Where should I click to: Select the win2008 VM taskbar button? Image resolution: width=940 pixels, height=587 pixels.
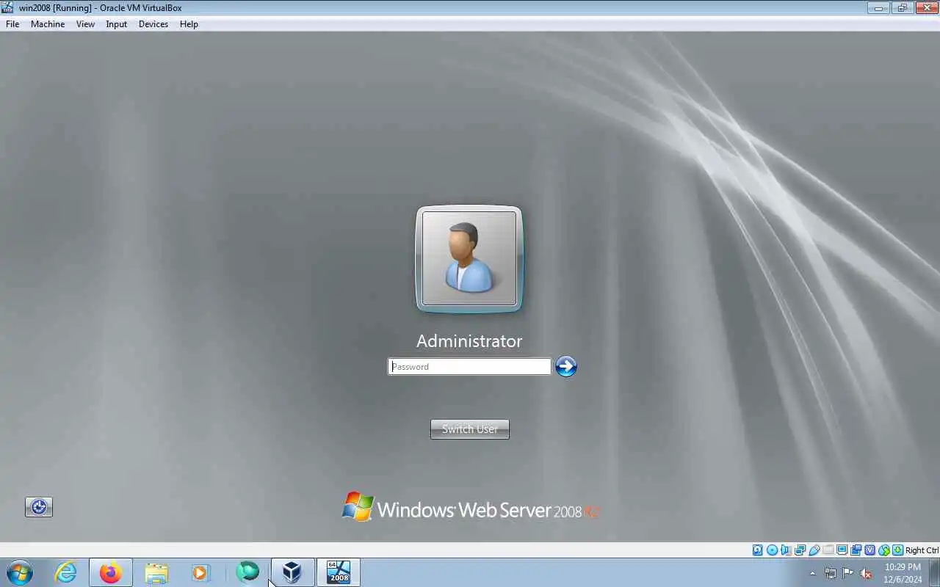click(x=339, y=572)
